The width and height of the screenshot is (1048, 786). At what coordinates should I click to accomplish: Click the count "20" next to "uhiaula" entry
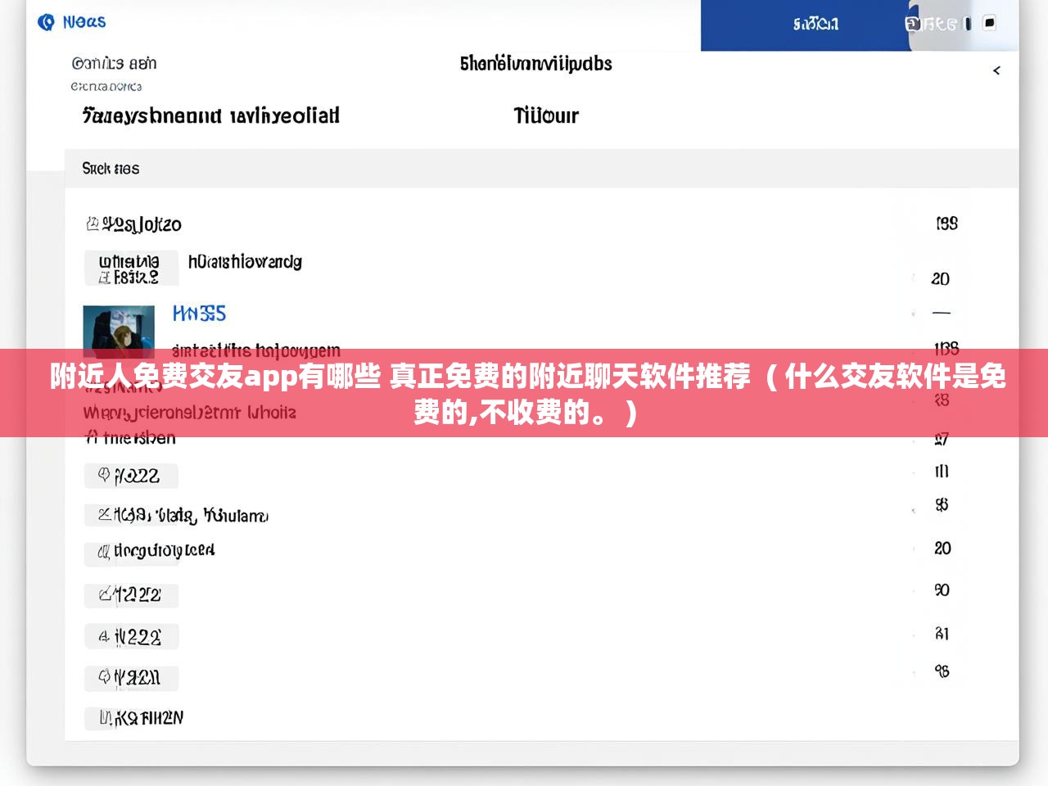(x=940, y=278)
